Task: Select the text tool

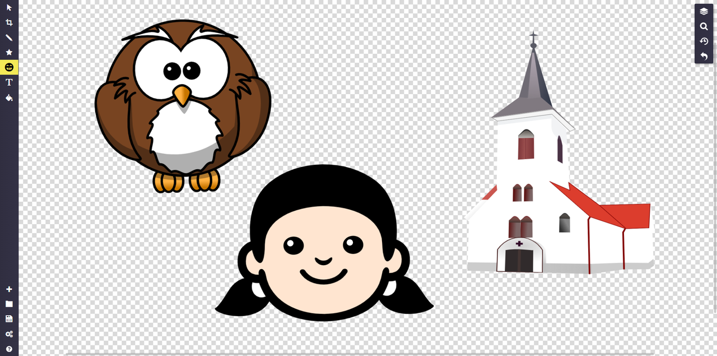Action: click(9, 82)
